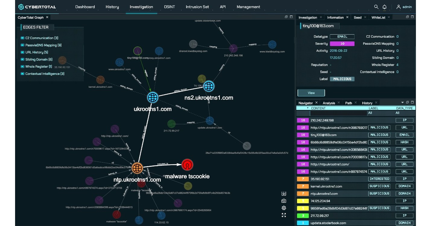This screenshot has height=226, width=431.
Task: Switch to the Analysis tab
Action: pyautogui.click(x=329, y=103)
